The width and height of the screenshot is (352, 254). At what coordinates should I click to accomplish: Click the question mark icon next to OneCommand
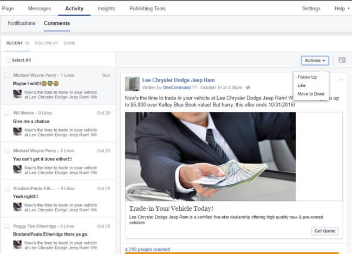(194, 87)
